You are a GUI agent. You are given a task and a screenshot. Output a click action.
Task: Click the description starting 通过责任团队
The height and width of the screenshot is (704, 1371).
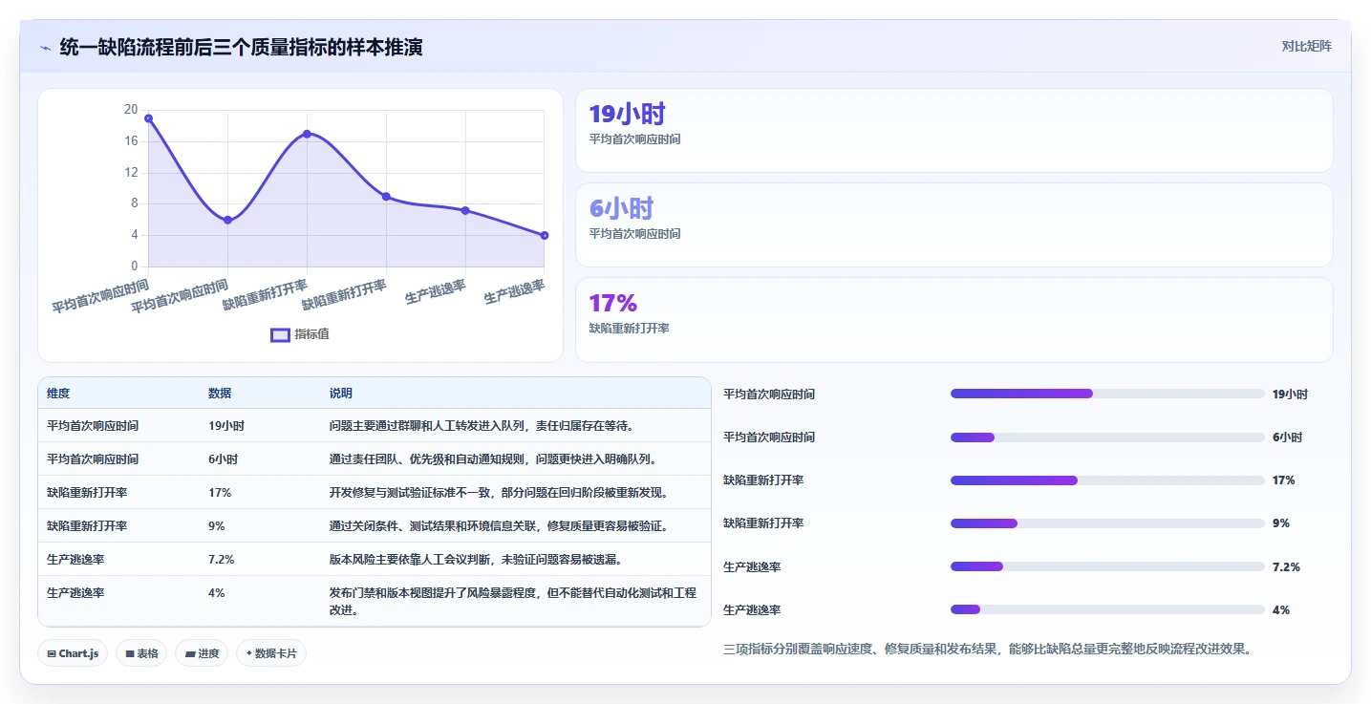493,459
